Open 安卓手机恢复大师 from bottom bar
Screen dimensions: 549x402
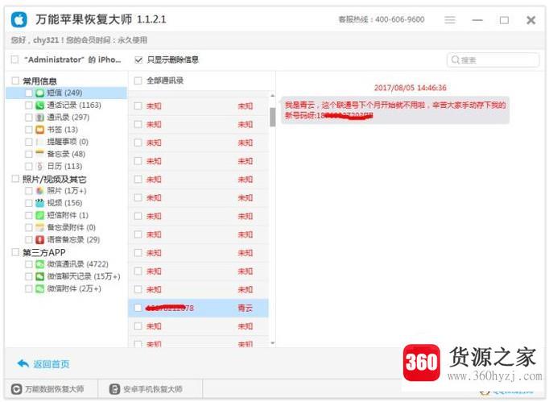tap(153, 389)
